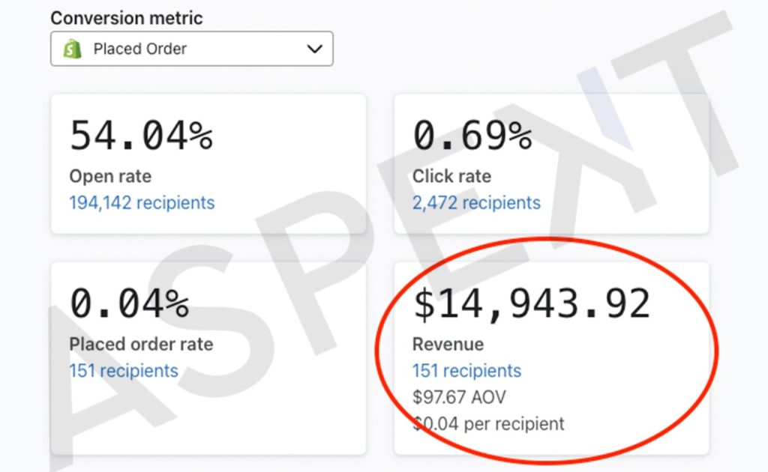768x472 pixels.
Task: Click the 0.69% click rate value
Action: 472,136
